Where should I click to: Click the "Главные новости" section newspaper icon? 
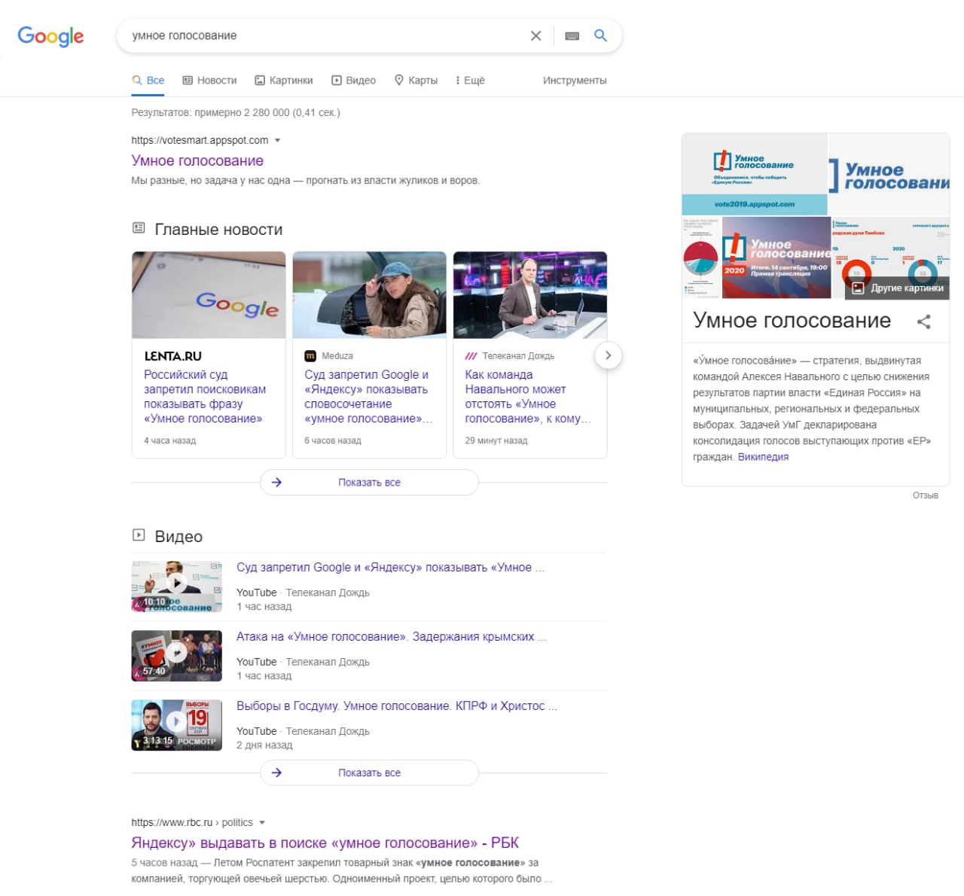[139, 227]
